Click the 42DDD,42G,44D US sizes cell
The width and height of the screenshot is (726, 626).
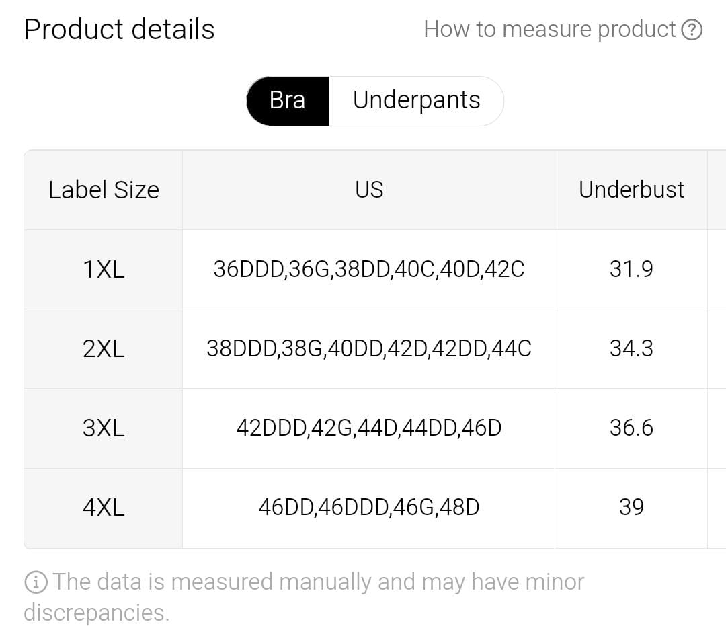[369, 428]
